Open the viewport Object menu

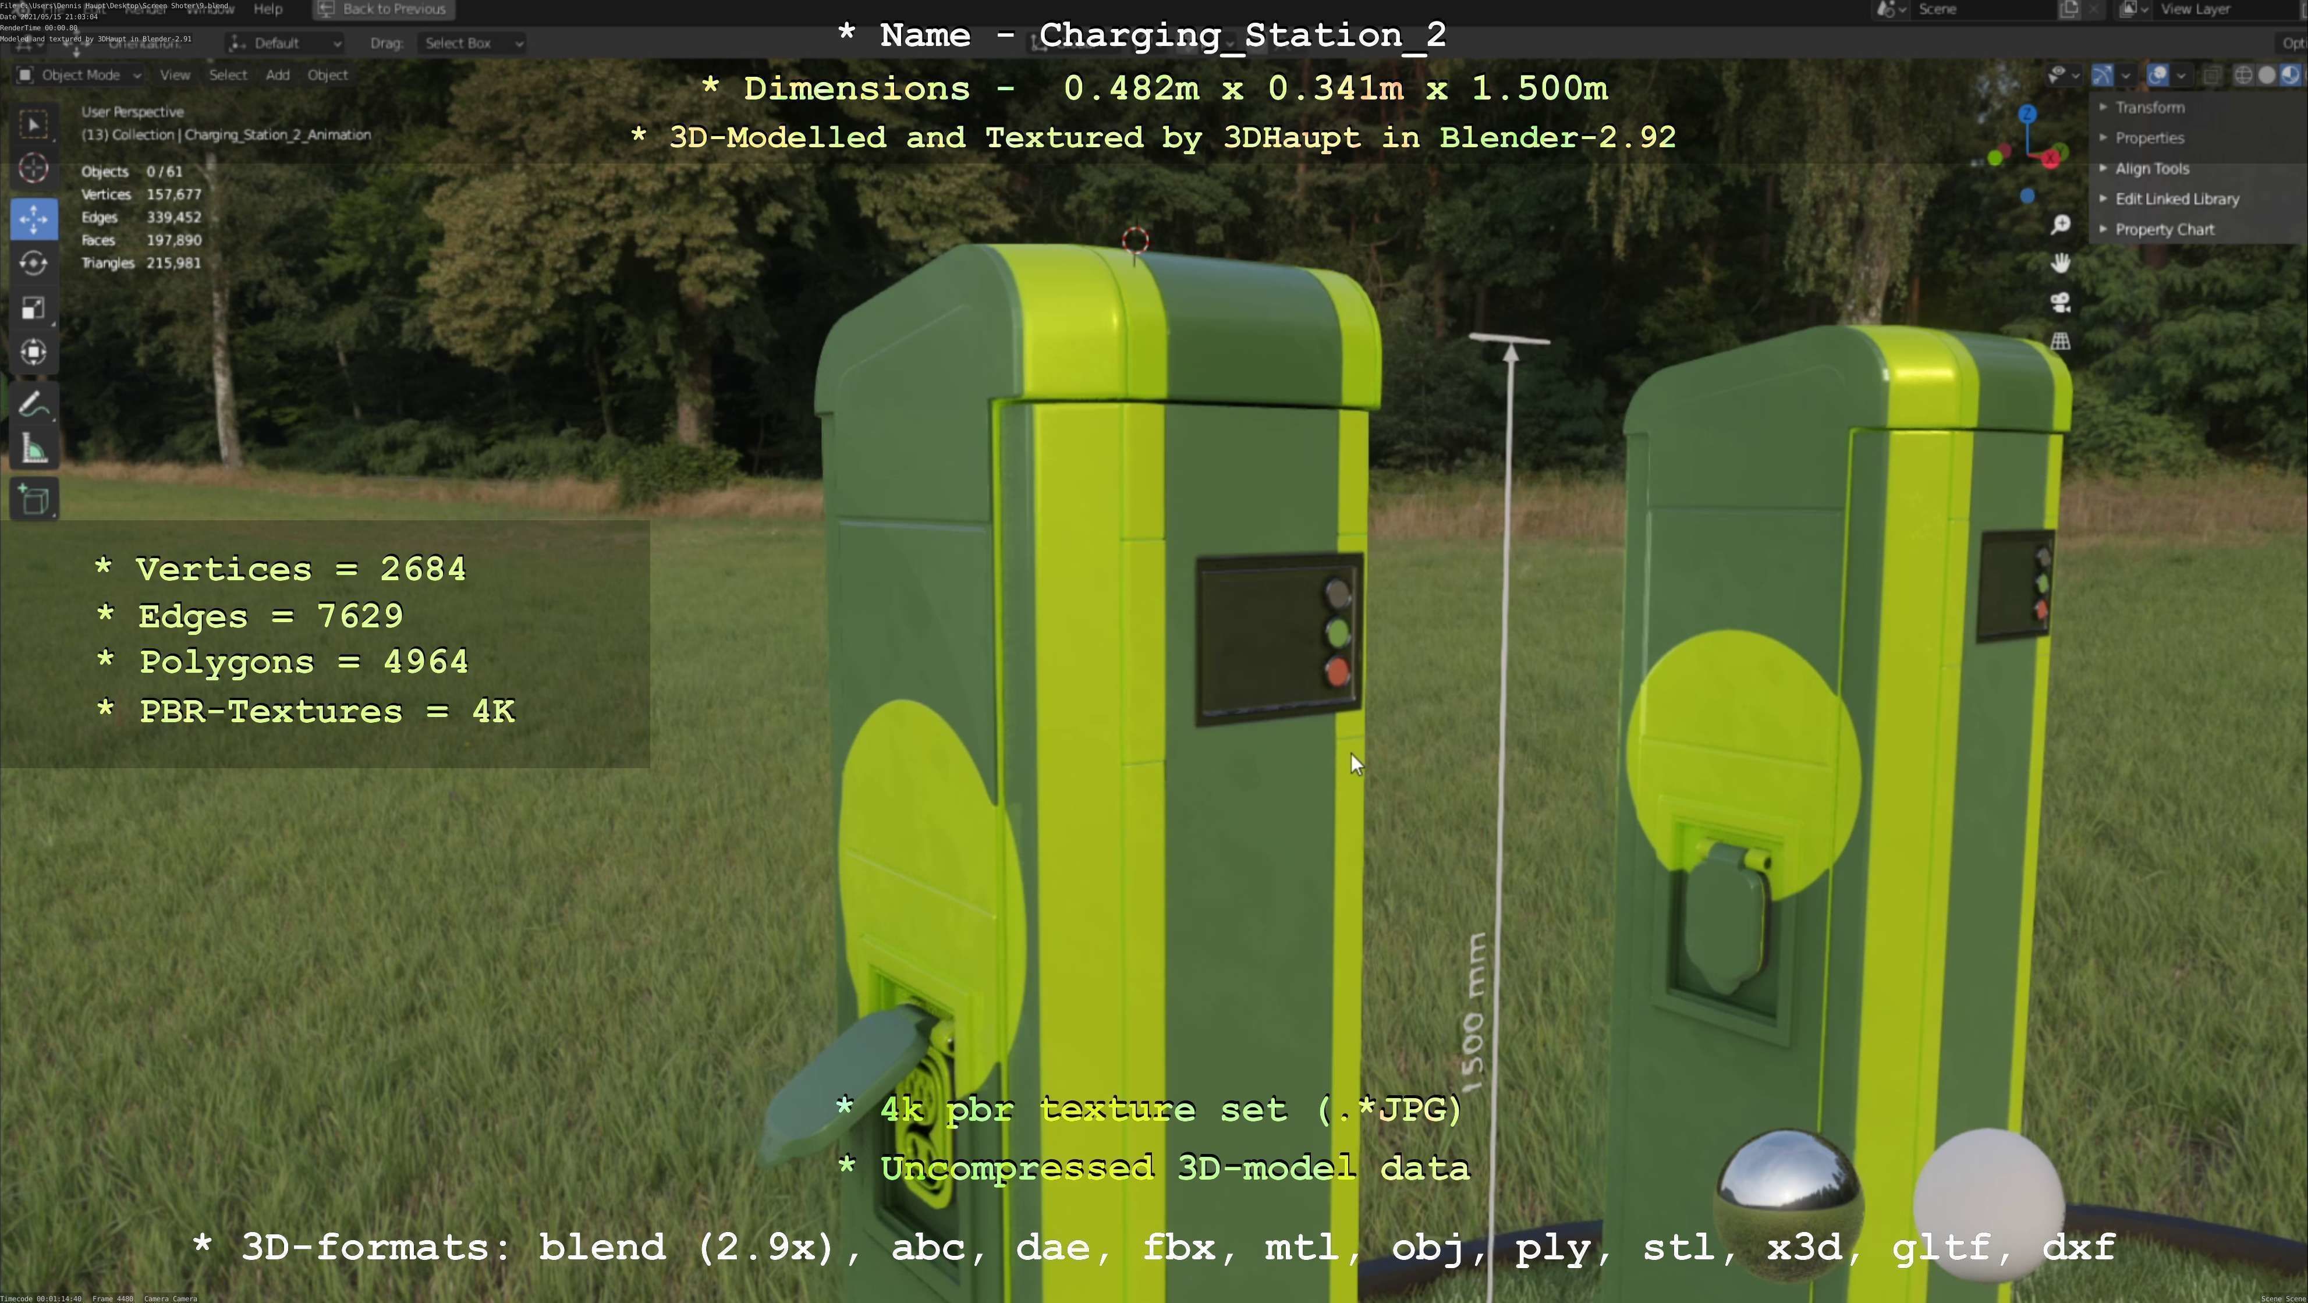point(328,75)
